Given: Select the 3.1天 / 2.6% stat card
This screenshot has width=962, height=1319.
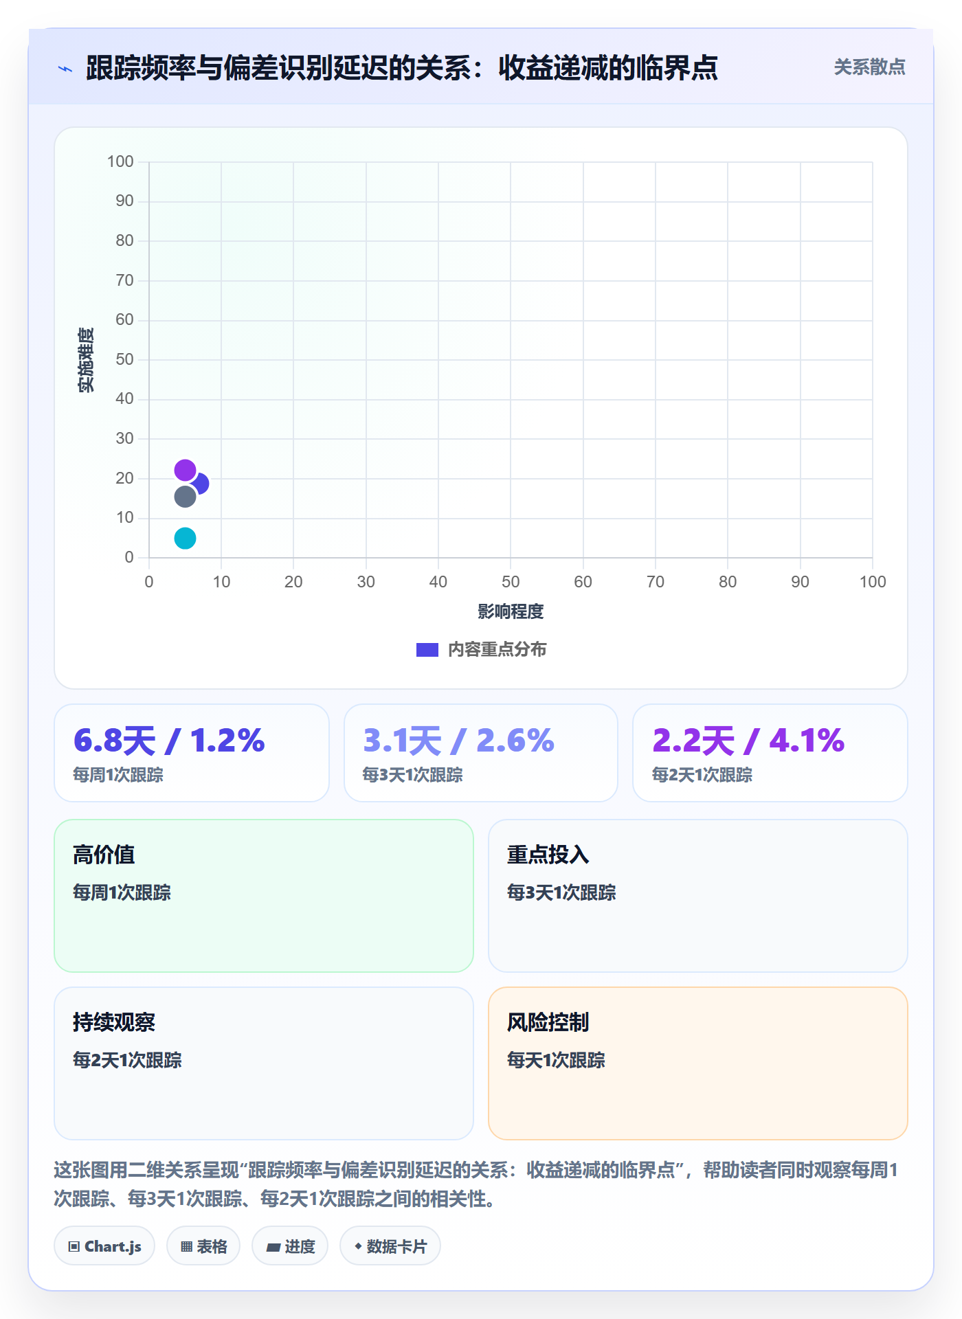Looking at the screenshot, I should click(x=481, y=753).
